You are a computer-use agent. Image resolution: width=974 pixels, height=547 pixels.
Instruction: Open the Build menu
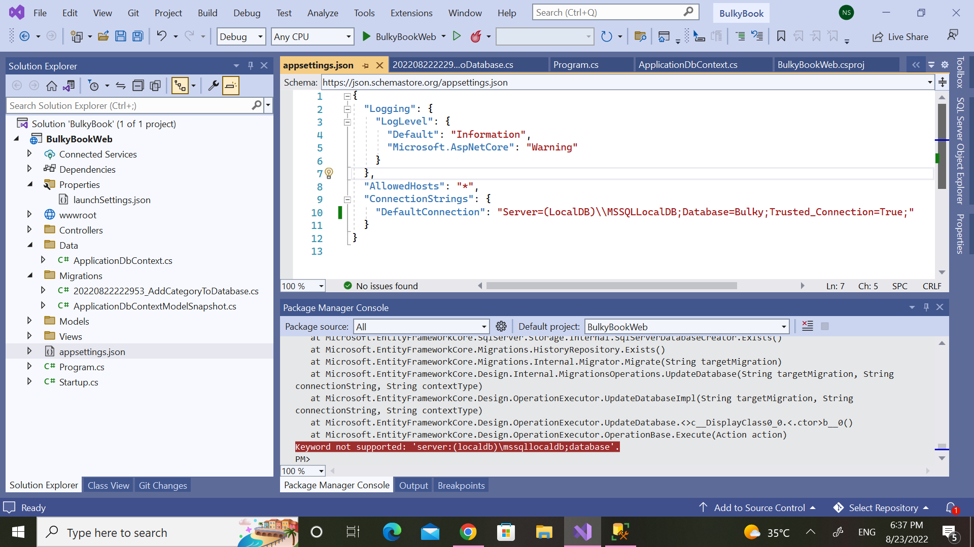[207, 13]
